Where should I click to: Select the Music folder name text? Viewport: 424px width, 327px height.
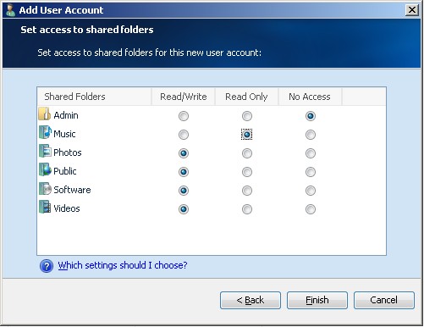coord(64,134)
